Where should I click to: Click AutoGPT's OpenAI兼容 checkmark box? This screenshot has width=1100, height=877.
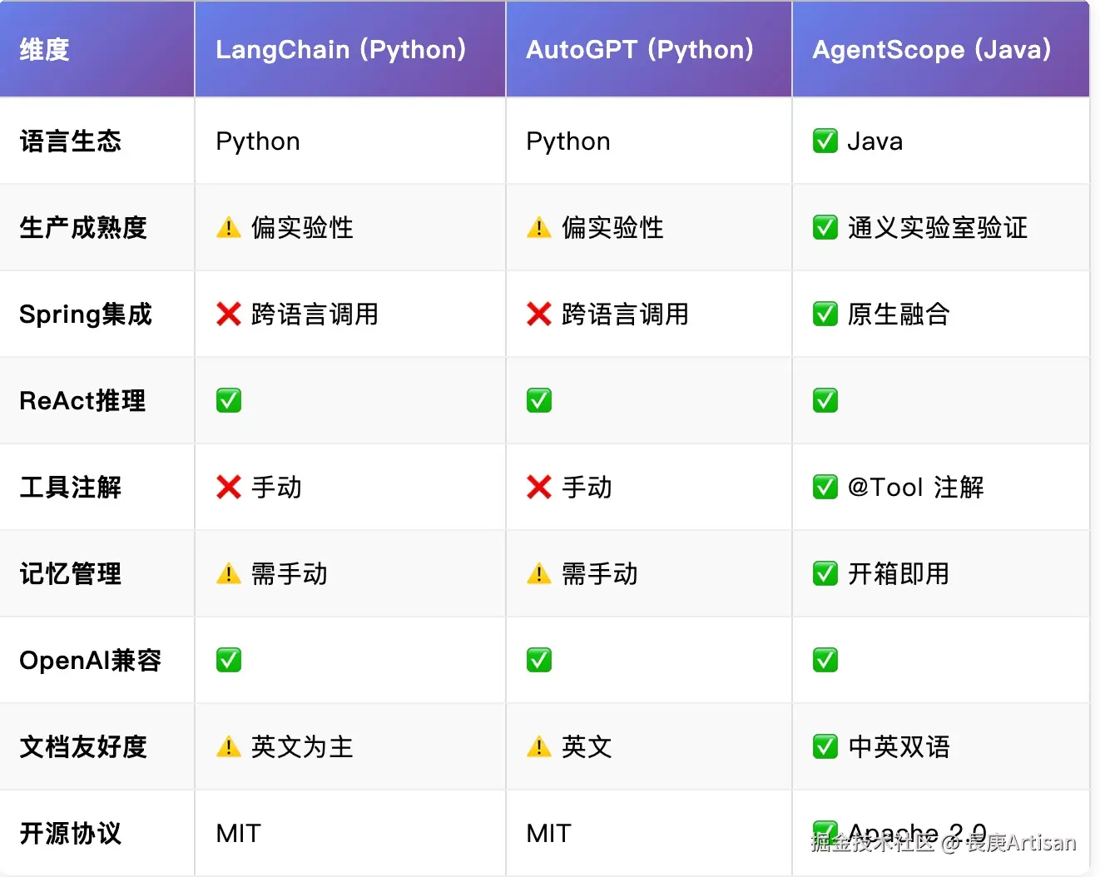pos(538,660)
